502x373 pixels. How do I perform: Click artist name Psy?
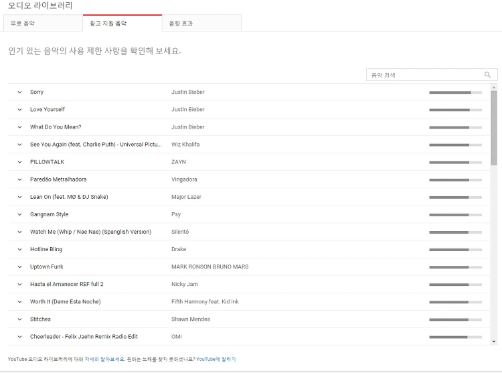coord(176,214)
